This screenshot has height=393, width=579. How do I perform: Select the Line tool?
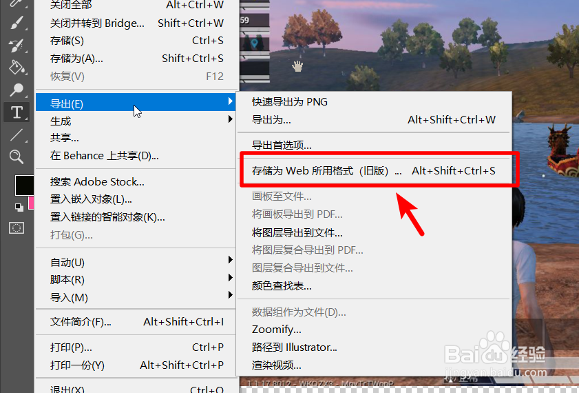(17, 134)
